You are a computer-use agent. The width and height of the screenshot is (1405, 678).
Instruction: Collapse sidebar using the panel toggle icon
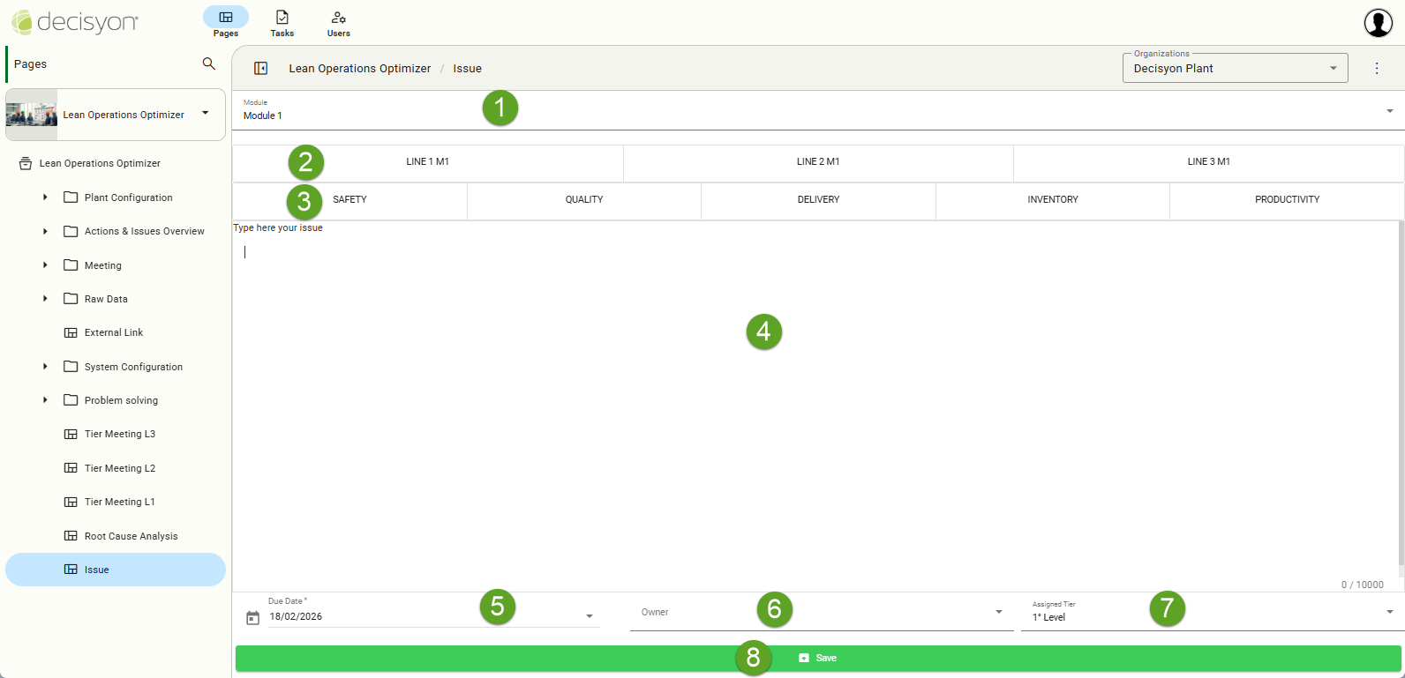coord(261,69)
